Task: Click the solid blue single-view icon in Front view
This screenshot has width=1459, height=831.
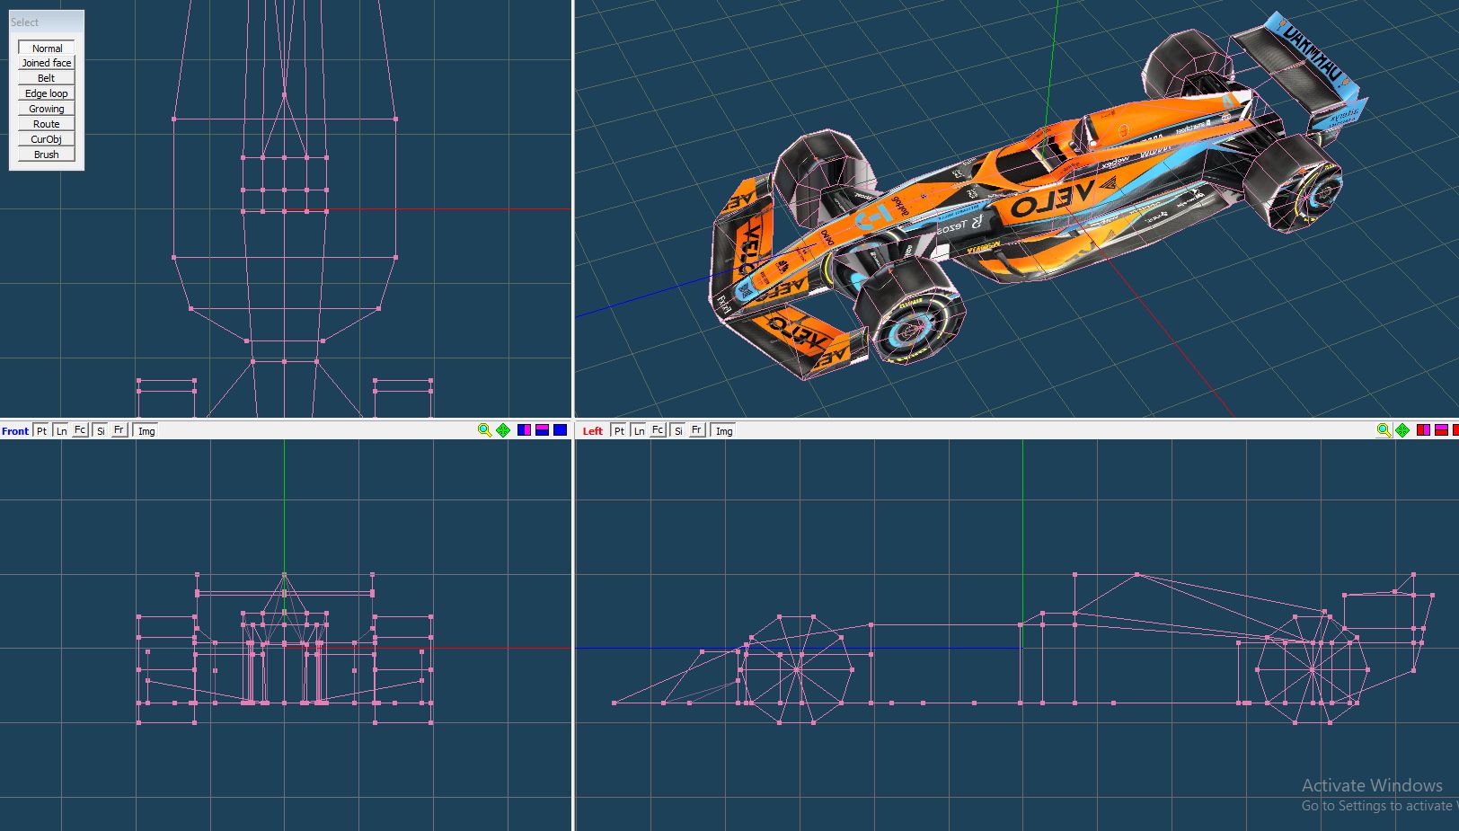Action: [560, 430]
